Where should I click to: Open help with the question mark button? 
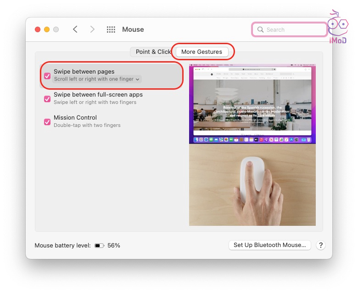point(321,245)
